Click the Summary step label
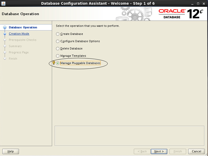The width and height of the screenshot is (208, 156). point(15,46)
